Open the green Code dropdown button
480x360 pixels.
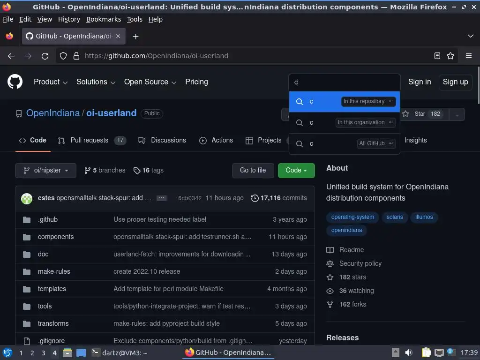(296, 171)
